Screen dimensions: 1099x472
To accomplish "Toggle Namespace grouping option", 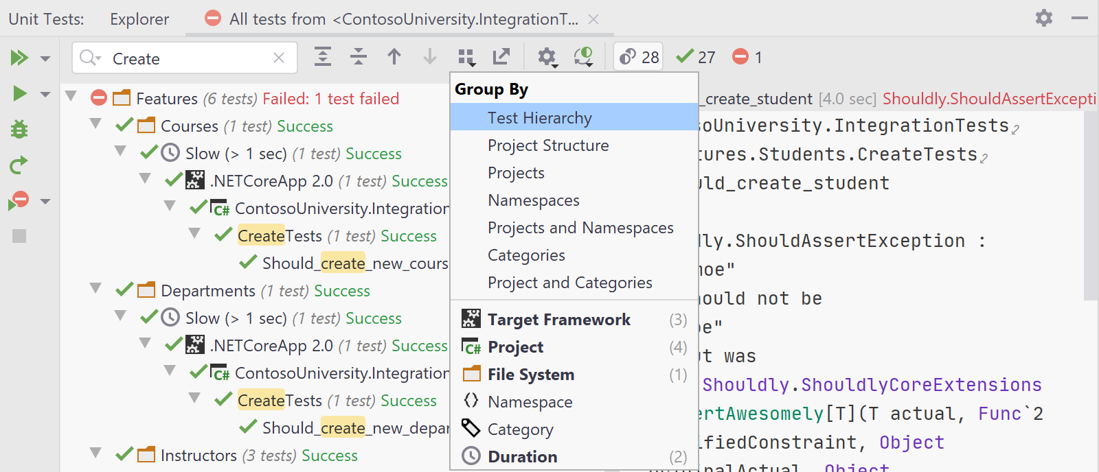I will [574, 402].
